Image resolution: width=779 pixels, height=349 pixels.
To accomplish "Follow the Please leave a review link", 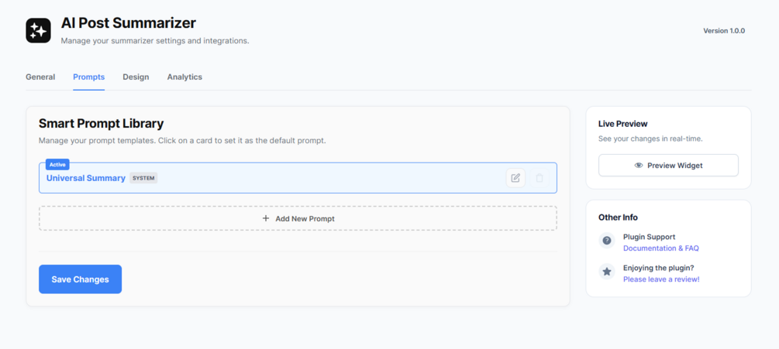I will point(660,279).
